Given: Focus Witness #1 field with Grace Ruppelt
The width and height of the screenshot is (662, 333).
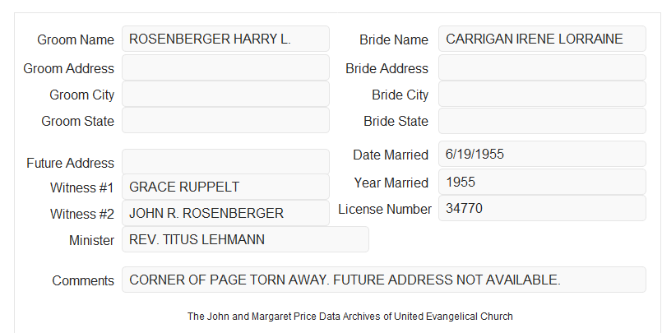Looking at the screenshot, I should tap(225, 187).
